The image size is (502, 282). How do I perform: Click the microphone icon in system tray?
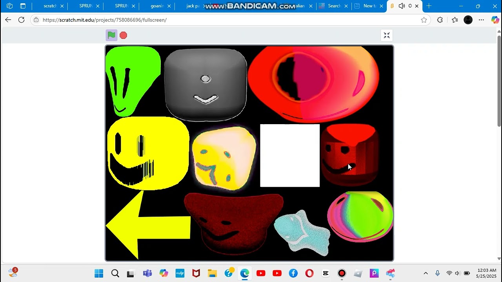pyautogui.click(x=438, y=273)
